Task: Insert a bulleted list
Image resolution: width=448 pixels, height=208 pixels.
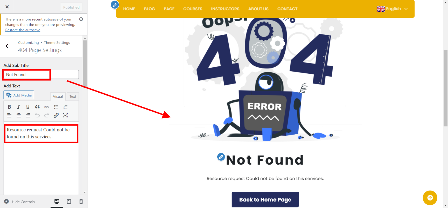Action: point(56,107)
